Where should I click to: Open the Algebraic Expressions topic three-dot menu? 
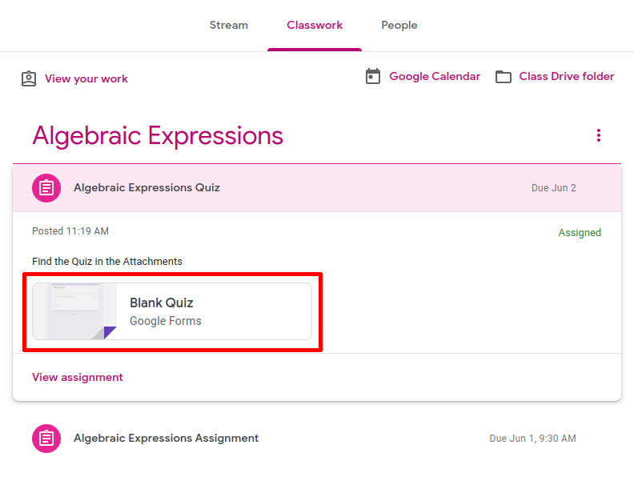598,135
